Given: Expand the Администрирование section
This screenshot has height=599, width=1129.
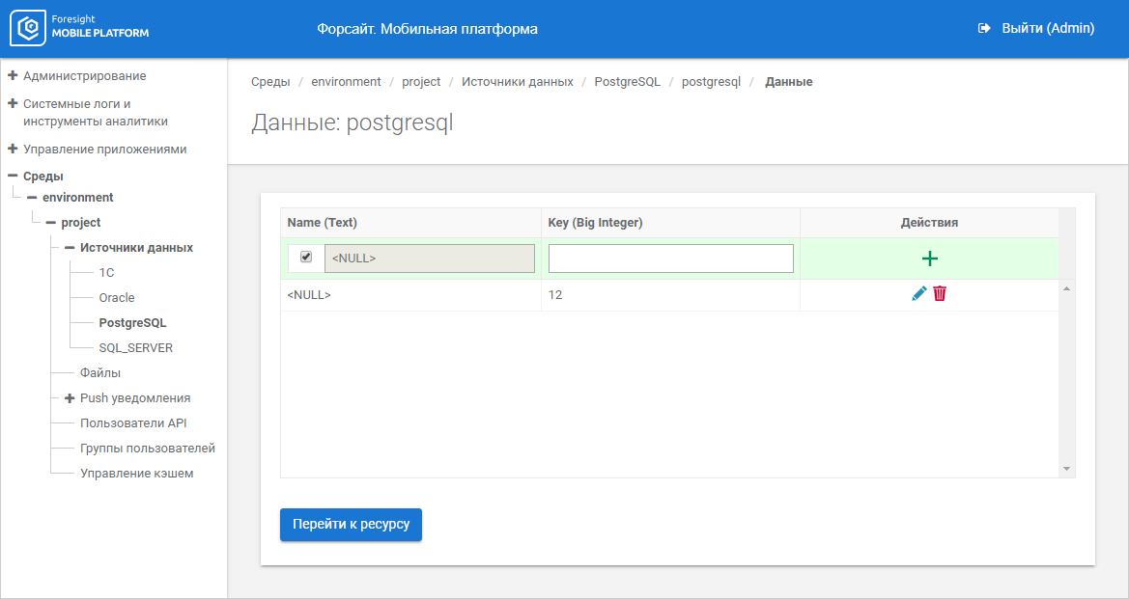Looking at the screenshot, I should click(13, 75).
